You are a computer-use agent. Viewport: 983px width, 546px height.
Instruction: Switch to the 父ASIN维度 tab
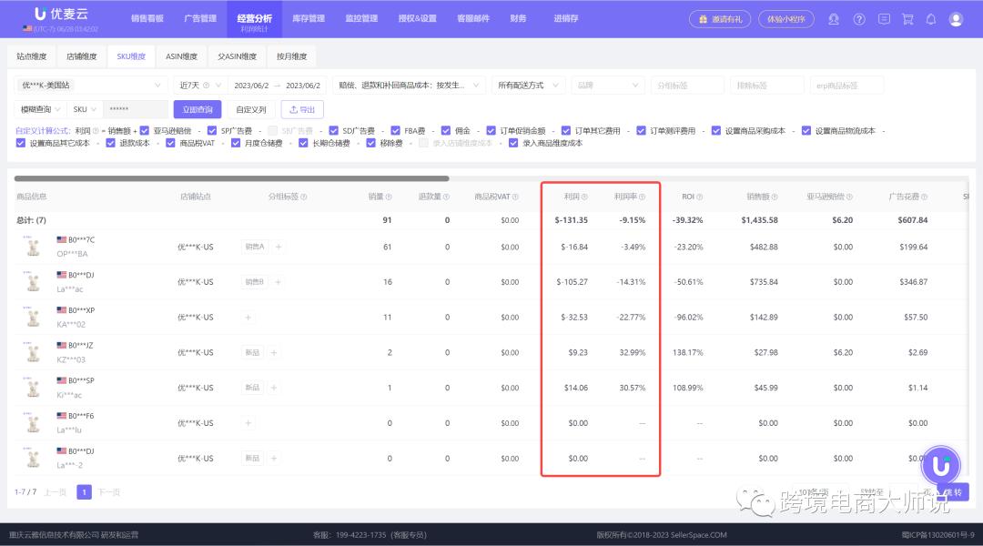(x=237, y=56)
